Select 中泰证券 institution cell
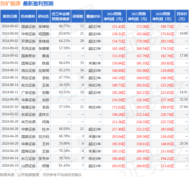Viewport: 189px width, 177px height. point(28,129)
